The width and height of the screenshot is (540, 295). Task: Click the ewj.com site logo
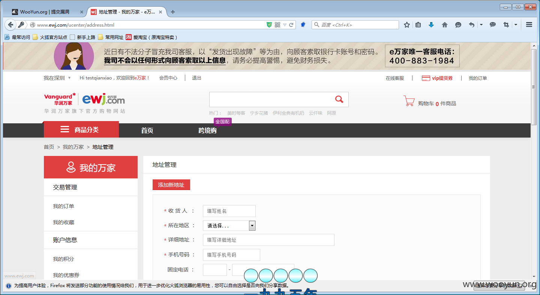pyautogui.click(x=103, y=99)
